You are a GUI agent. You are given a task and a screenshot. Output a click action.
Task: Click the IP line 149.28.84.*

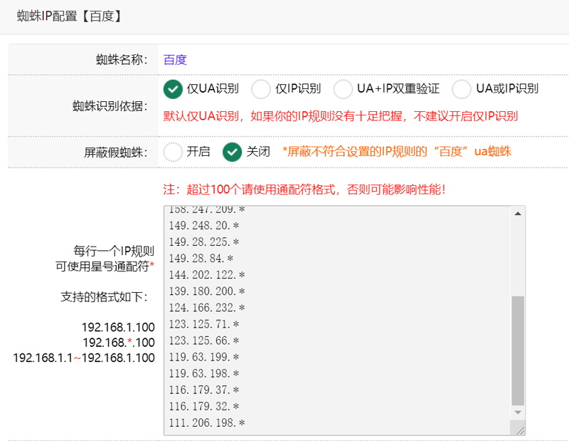coord(201,258)
